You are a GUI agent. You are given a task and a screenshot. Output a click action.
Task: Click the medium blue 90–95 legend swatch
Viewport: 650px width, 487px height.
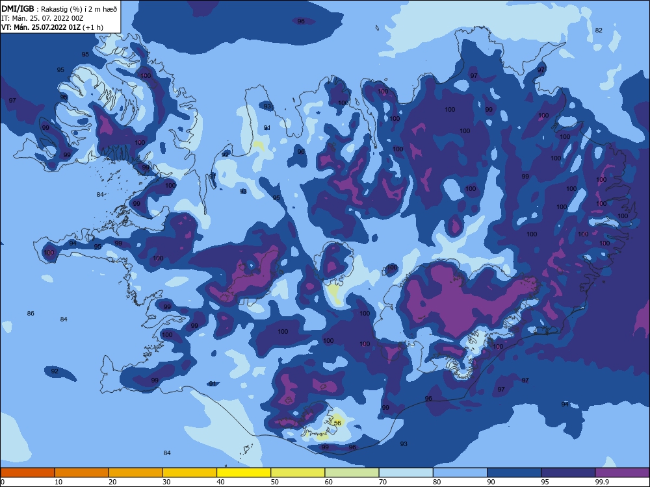point(514,473)
